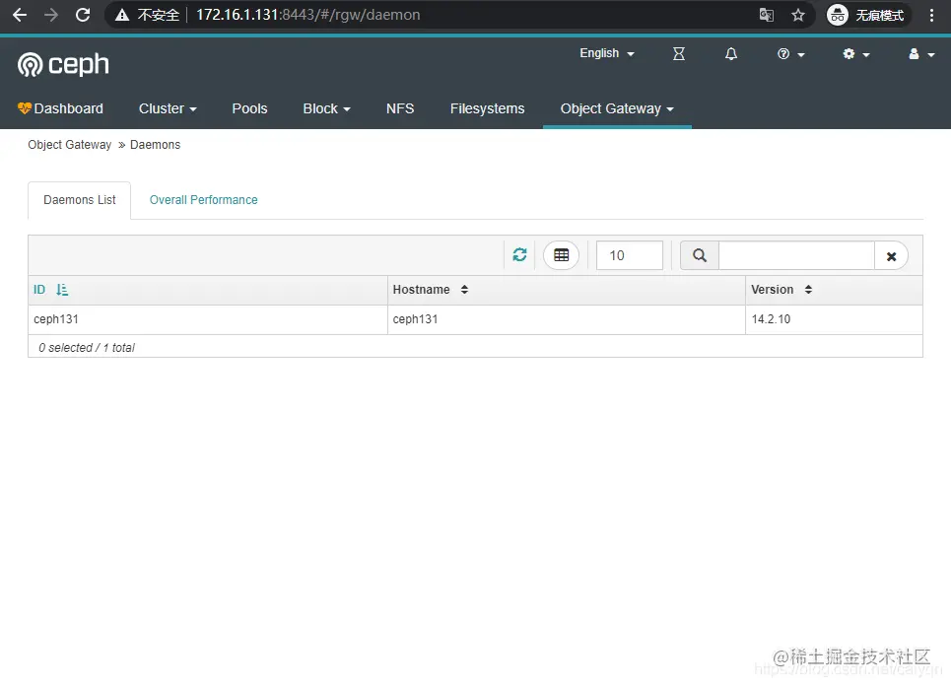Viewport: 951px width, 687px height.
Task: Open the background tasks hourglass icon
Action: 679,54
